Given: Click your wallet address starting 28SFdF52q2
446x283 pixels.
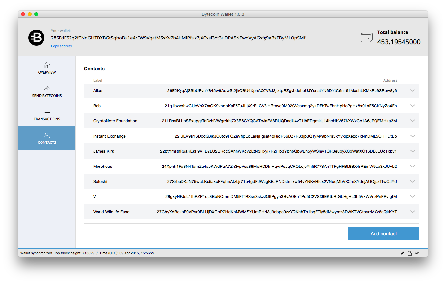Looking at the screenshot, I should (178, 38).
